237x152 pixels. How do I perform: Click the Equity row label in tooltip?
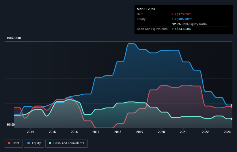pos(141,19)
